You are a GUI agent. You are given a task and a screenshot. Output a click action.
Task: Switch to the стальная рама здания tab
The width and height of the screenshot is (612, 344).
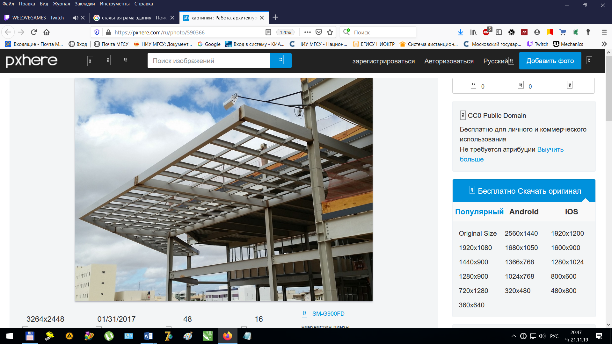(134, 18)
